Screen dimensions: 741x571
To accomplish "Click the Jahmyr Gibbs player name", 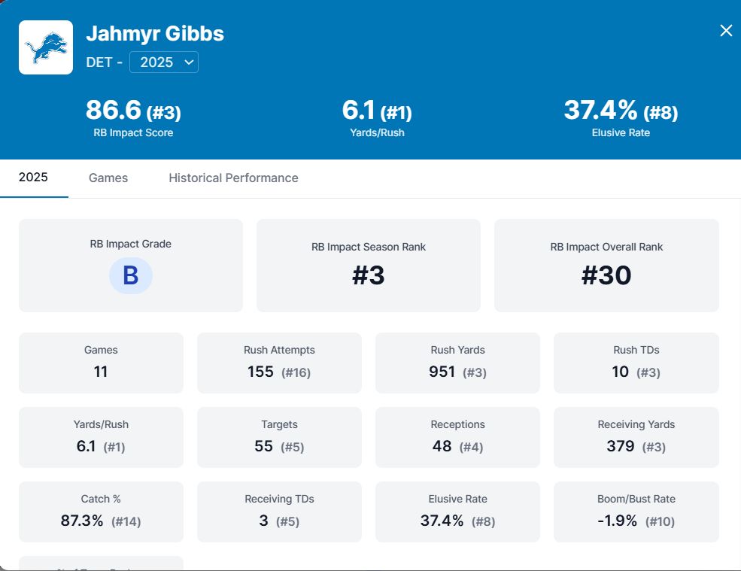I will pyautogui.click(x=155, y=34).
